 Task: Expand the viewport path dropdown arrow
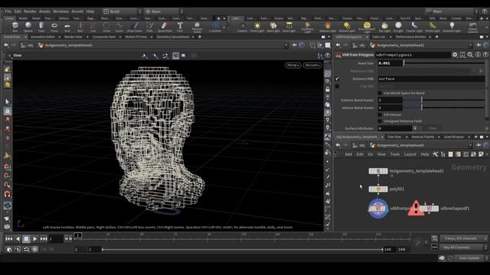tap(286, 46)
